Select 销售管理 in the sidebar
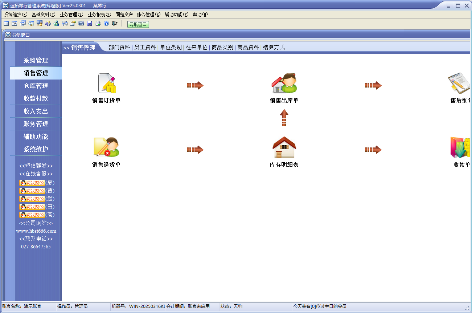Image resolution: width=472 pixels, height=313 pixels. (36, 73)
